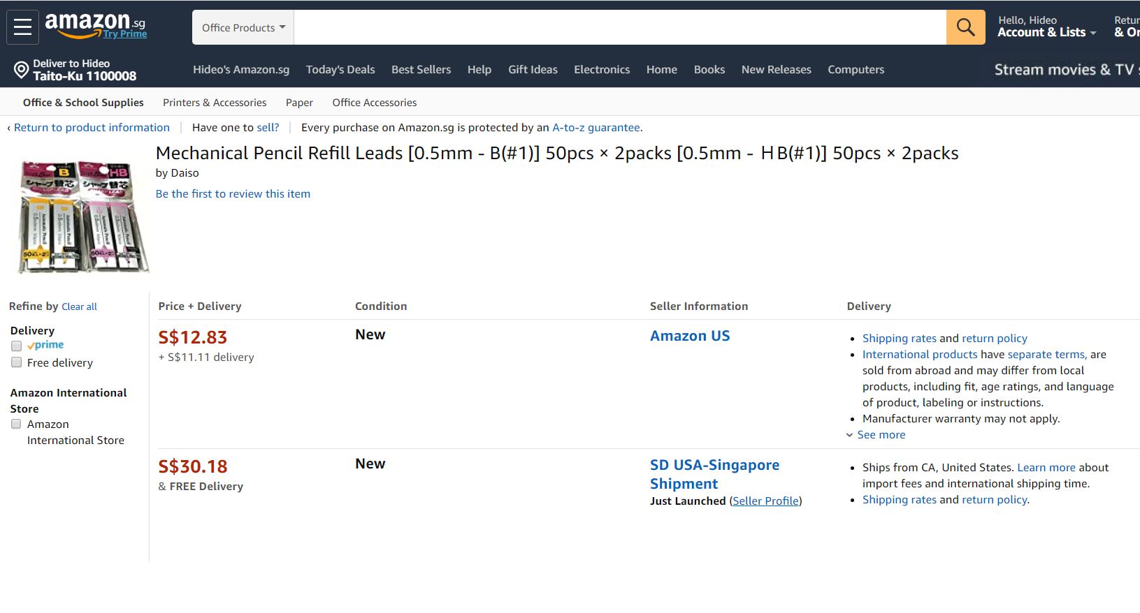
Task: Open New Releases page
Action: tap(777, 70)
